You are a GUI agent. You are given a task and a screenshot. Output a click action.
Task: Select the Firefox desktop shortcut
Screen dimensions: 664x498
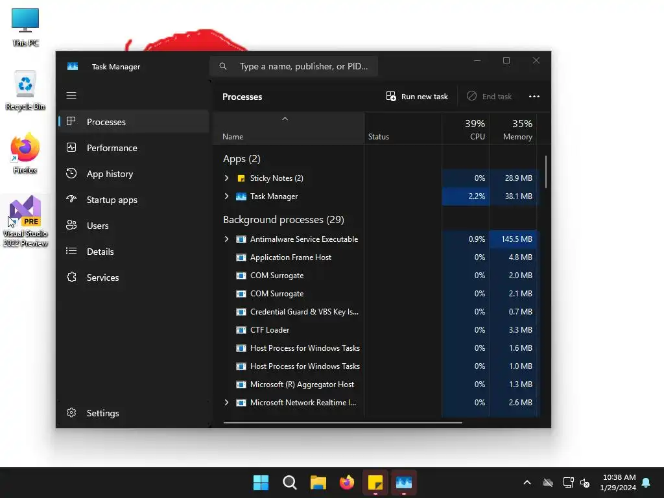25,153
